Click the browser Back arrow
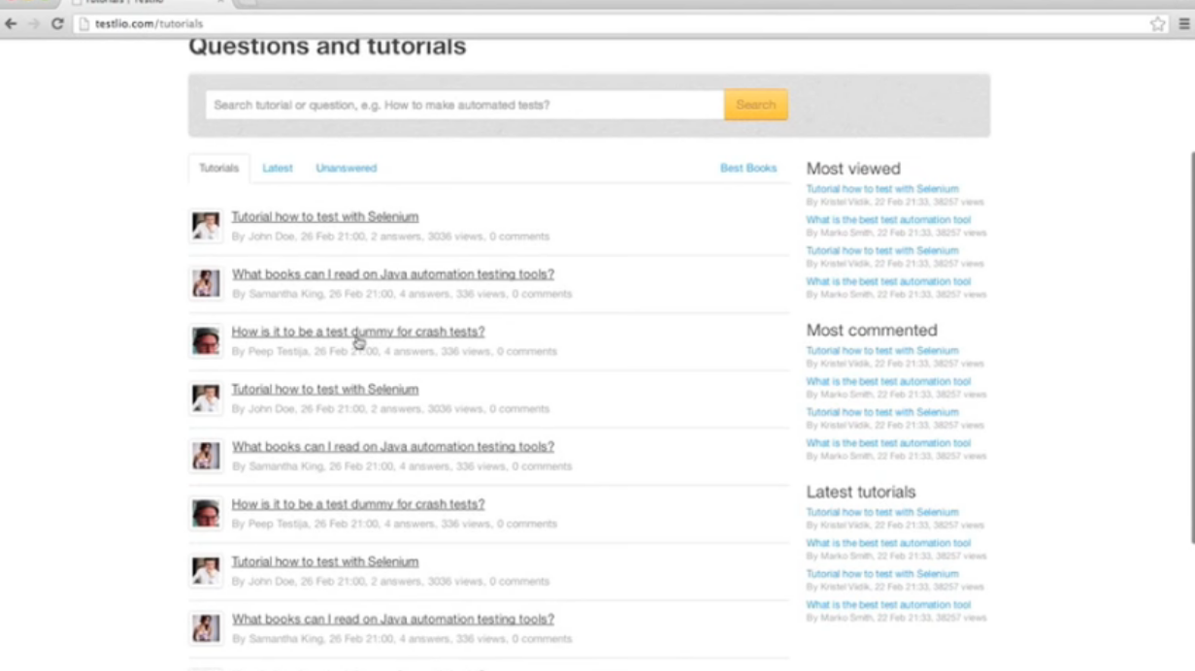 [x=12, y=23]
